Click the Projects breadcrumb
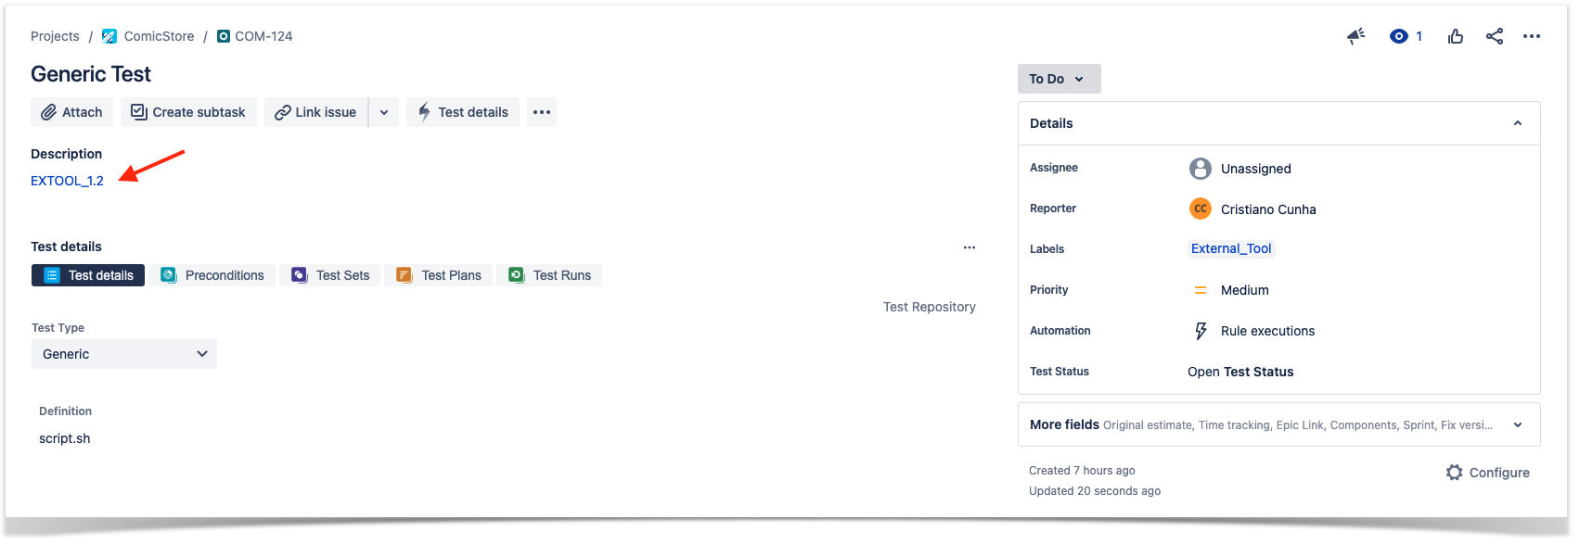This screenshot has height=544, width=1580. (55, 36)
